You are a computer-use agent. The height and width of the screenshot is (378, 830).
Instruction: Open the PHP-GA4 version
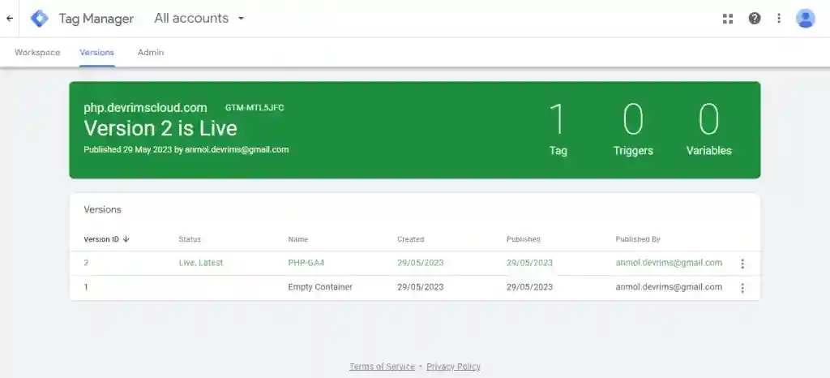(x=306, y=263)
